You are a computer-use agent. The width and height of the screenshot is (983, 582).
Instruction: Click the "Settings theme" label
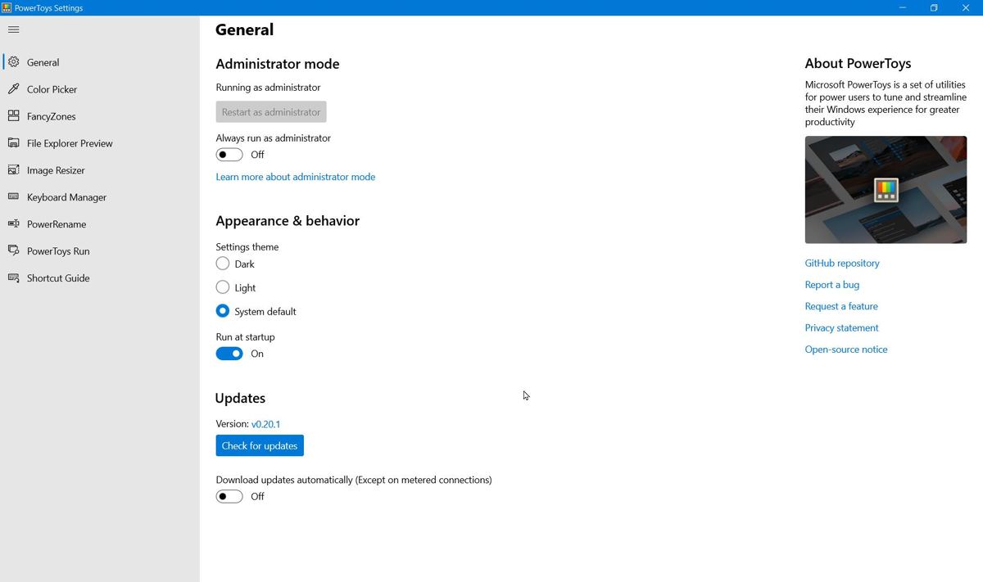click(x=247, y=247)
